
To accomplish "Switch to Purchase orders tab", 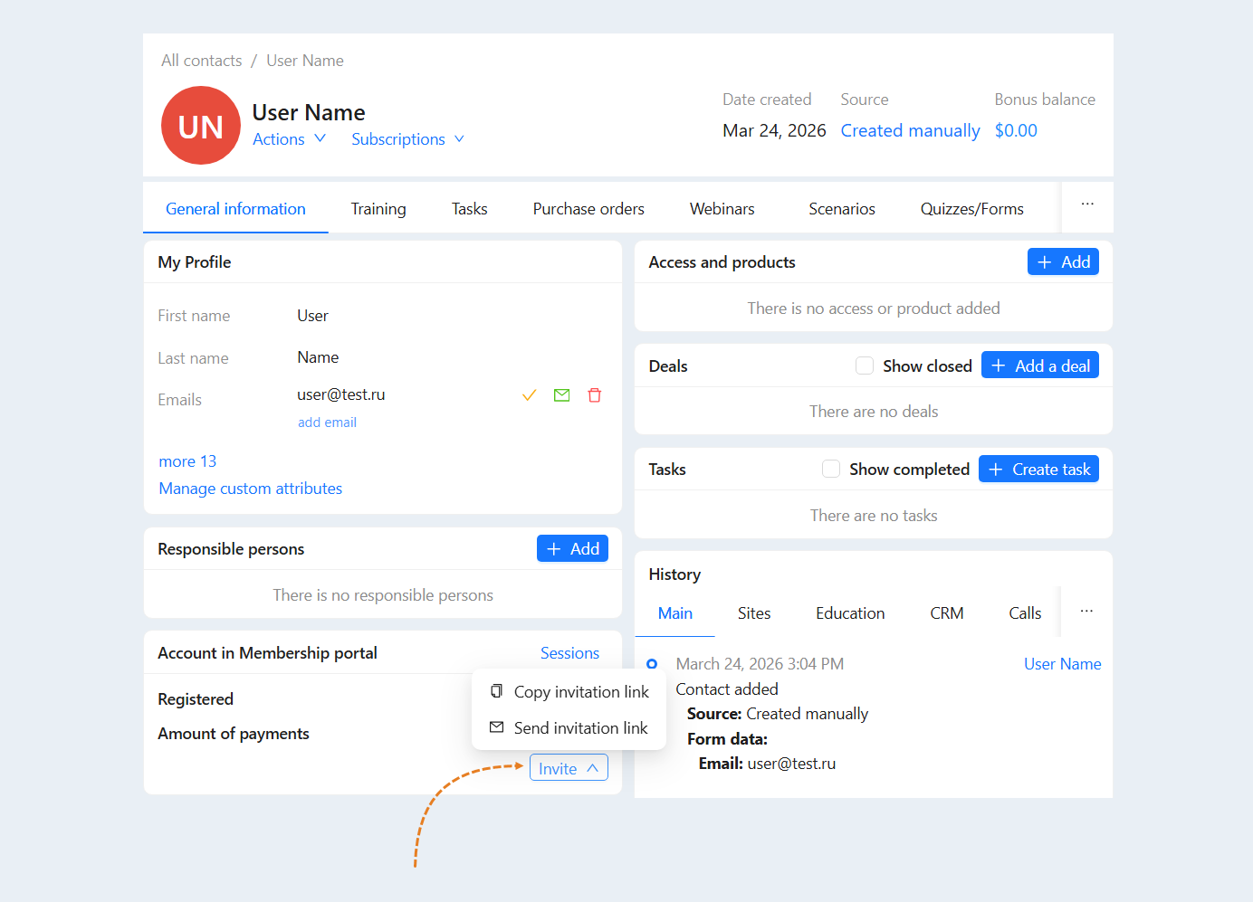I will click(588, 209).
